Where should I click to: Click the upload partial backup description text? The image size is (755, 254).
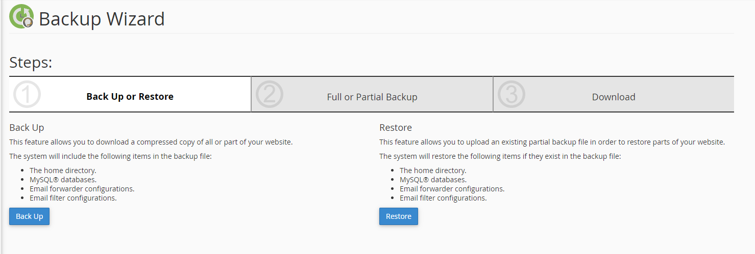tap(552, 142)
